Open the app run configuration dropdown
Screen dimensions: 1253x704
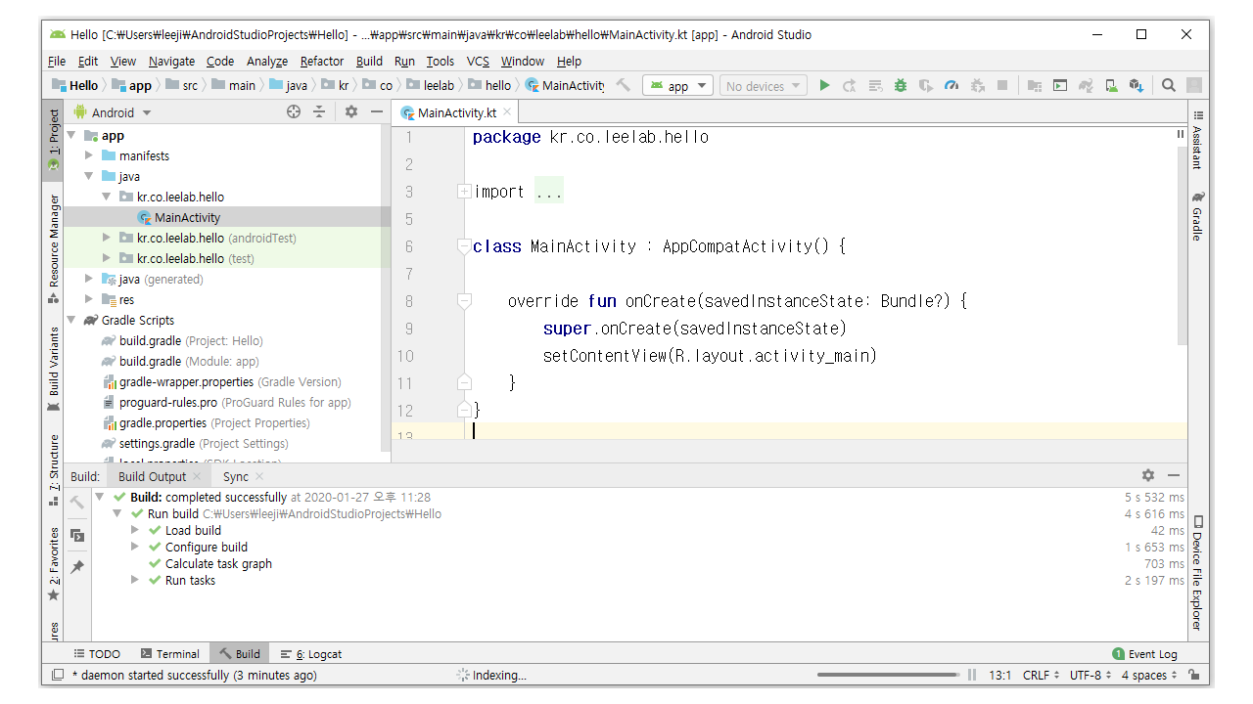coord(677,86)
